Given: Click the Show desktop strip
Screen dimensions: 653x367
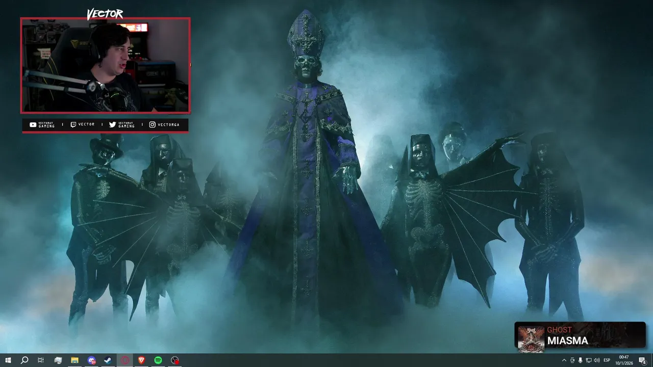Looking at the screenshot, I should pos(651,360).
